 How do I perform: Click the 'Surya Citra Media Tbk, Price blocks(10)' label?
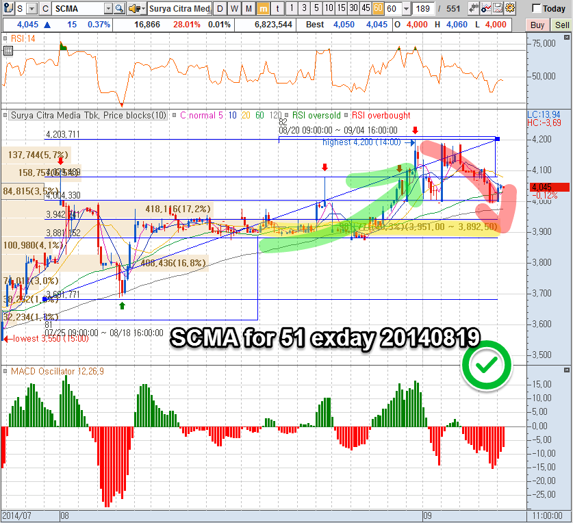click(88, 116)
